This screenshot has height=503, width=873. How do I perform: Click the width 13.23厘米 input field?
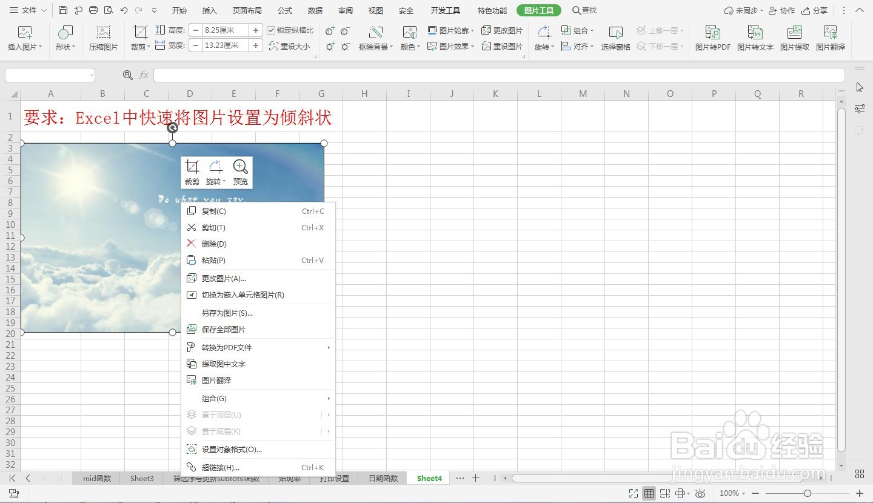226,45
